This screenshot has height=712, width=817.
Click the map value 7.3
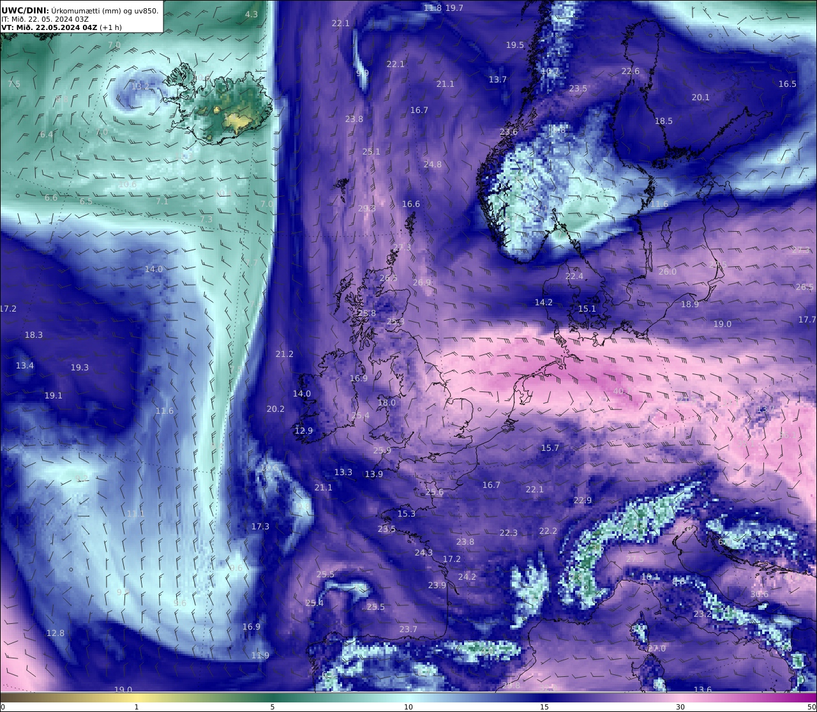pos(206,219)
